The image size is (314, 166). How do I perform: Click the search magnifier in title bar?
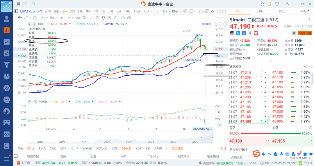(x=33, y=4)
